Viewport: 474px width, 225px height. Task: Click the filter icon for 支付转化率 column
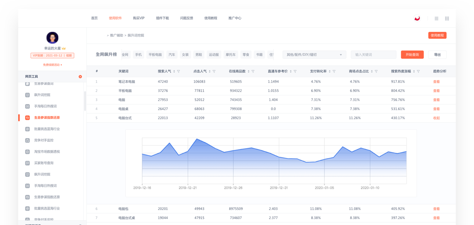pyautogui.click(x=334, y=71)
